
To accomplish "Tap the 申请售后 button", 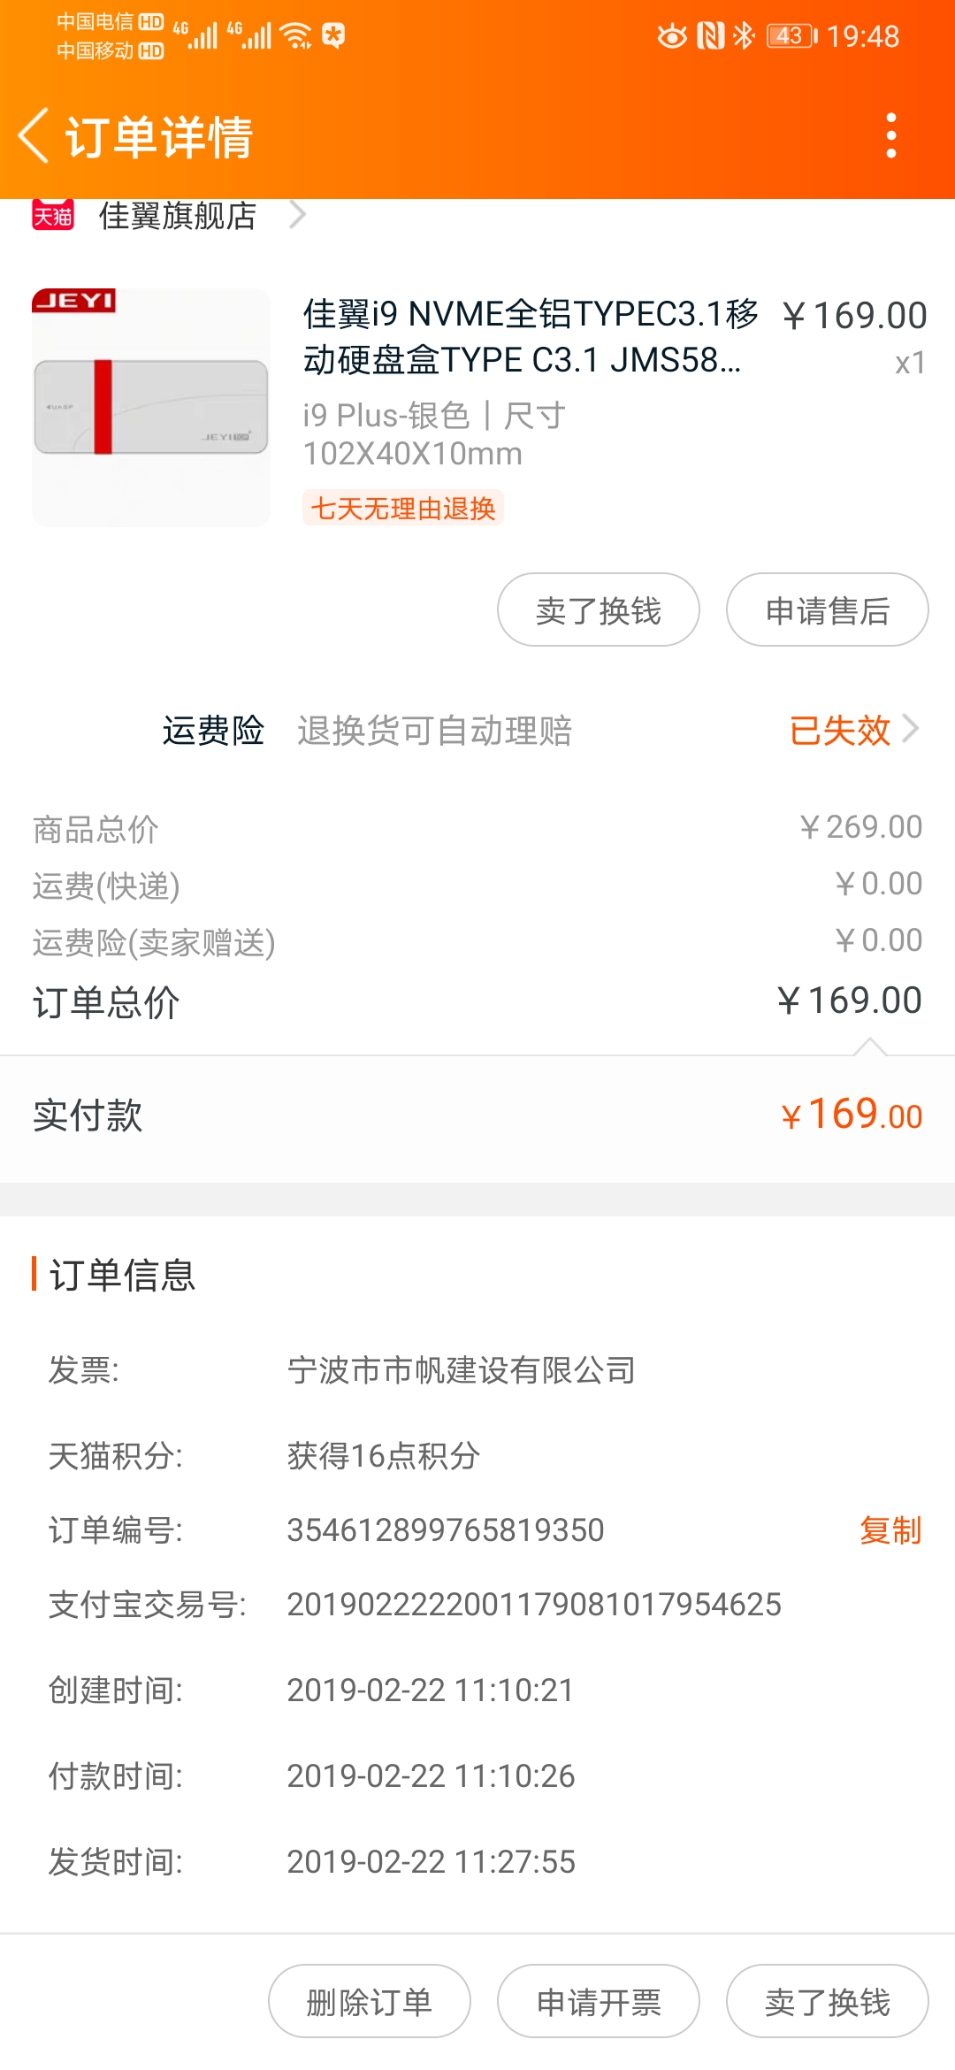I will click(828, 610).
